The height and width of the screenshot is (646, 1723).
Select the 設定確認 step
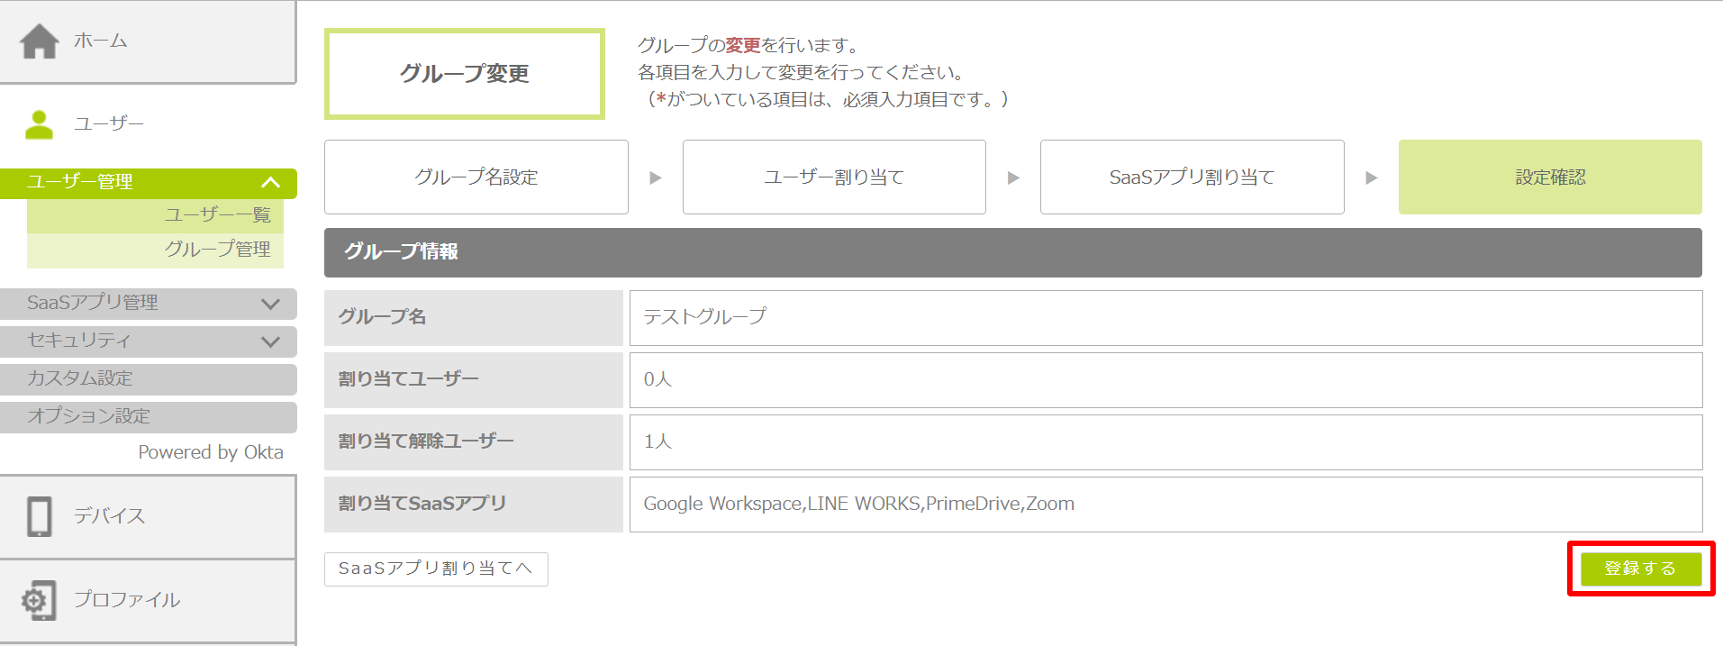1549,177
